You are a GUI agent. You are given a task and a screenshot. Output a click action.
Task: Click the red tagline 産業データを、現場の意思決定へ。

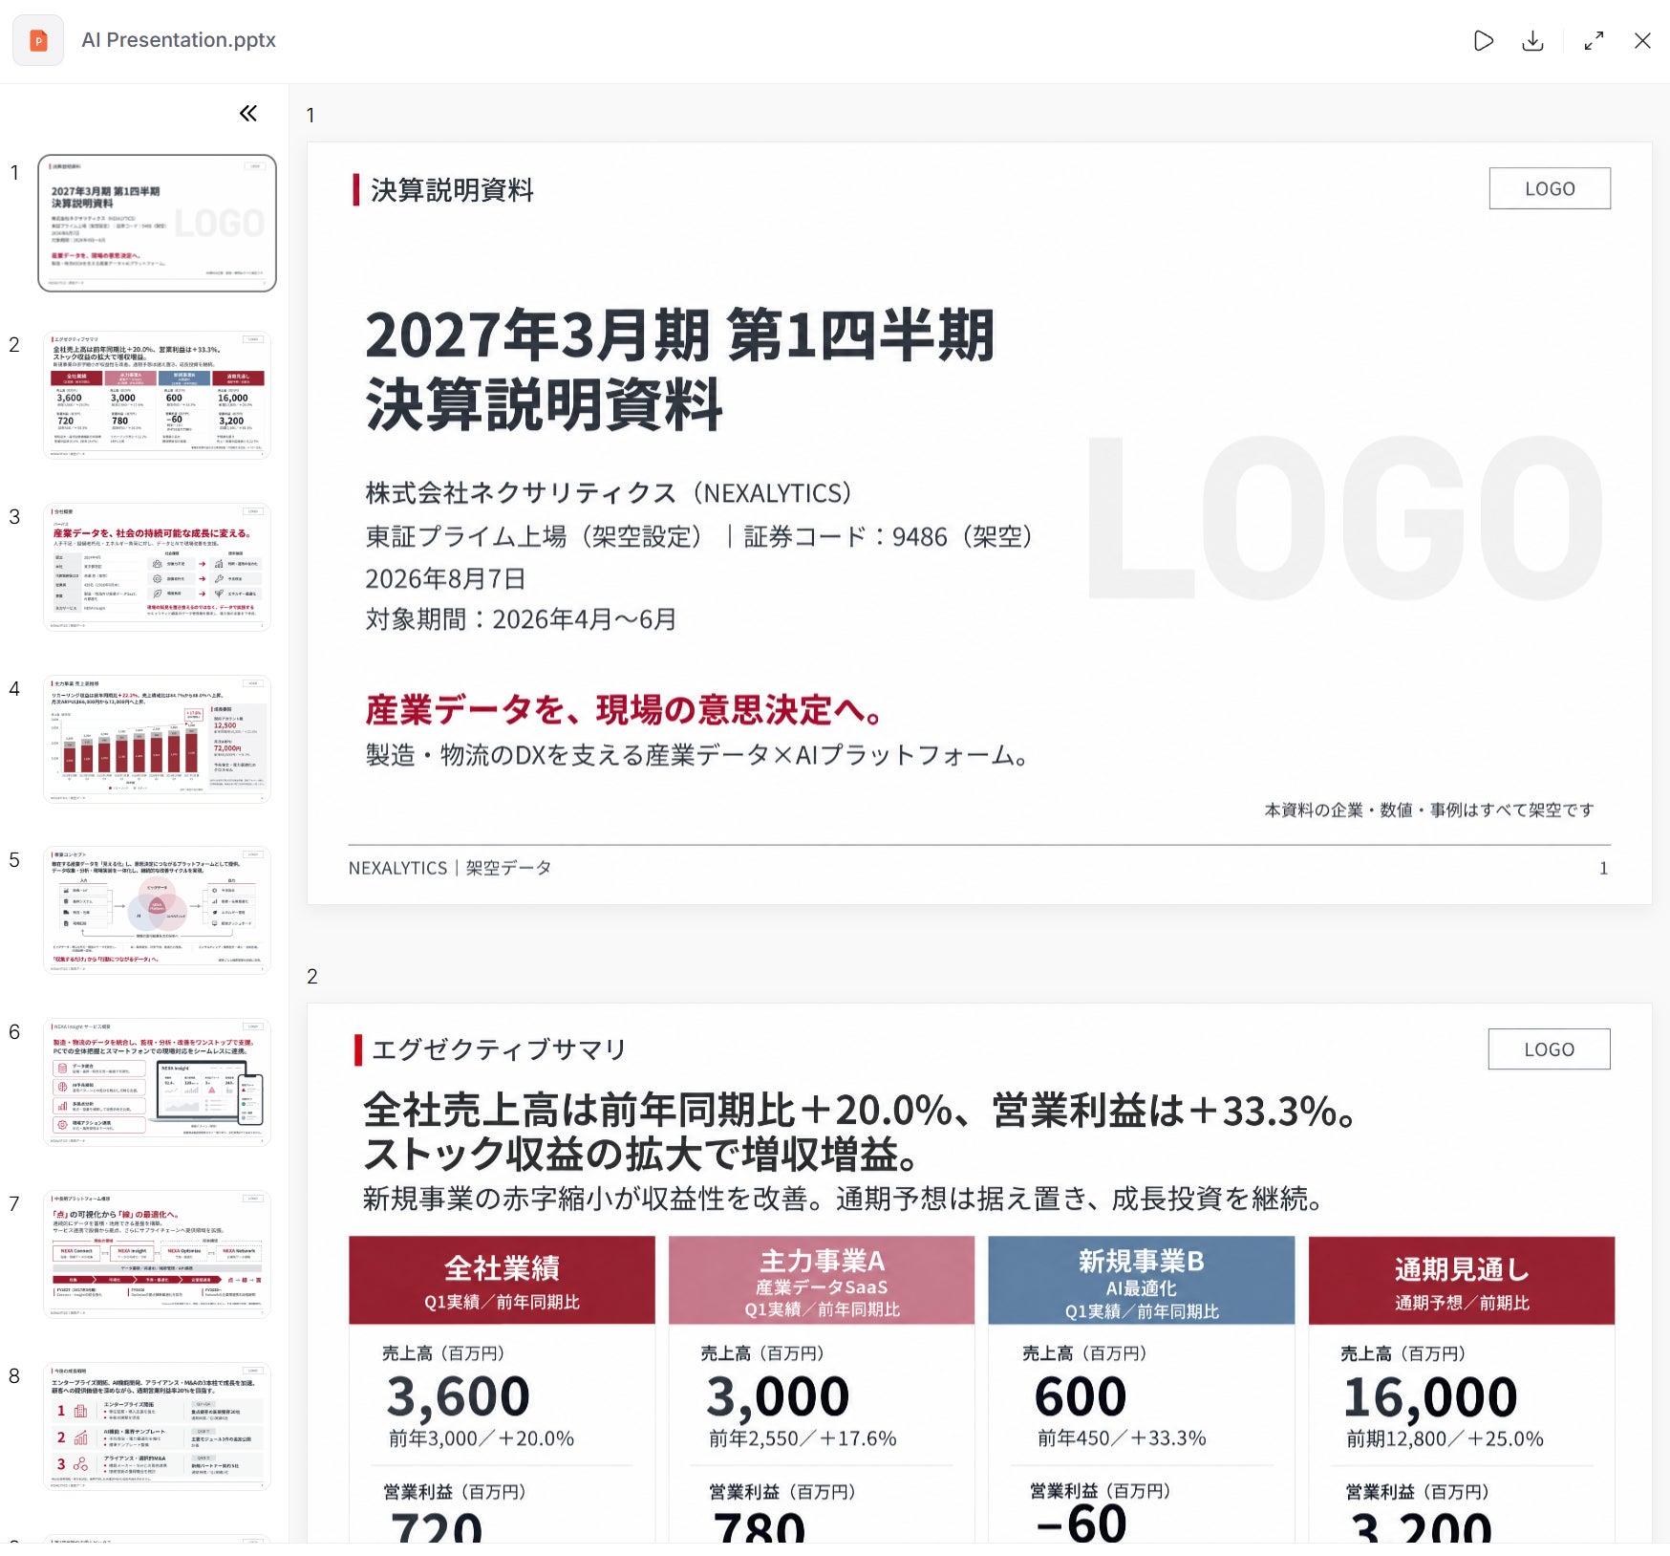[x=625, y=710]
